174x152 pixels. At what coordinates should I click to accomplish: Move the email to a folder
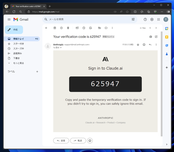pyautogui.click(x=99, y=28)
